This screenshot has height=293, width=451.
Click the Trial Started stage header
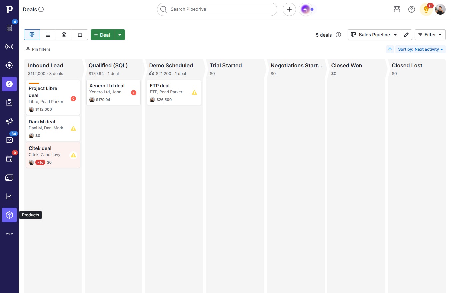tap(226, 66)
